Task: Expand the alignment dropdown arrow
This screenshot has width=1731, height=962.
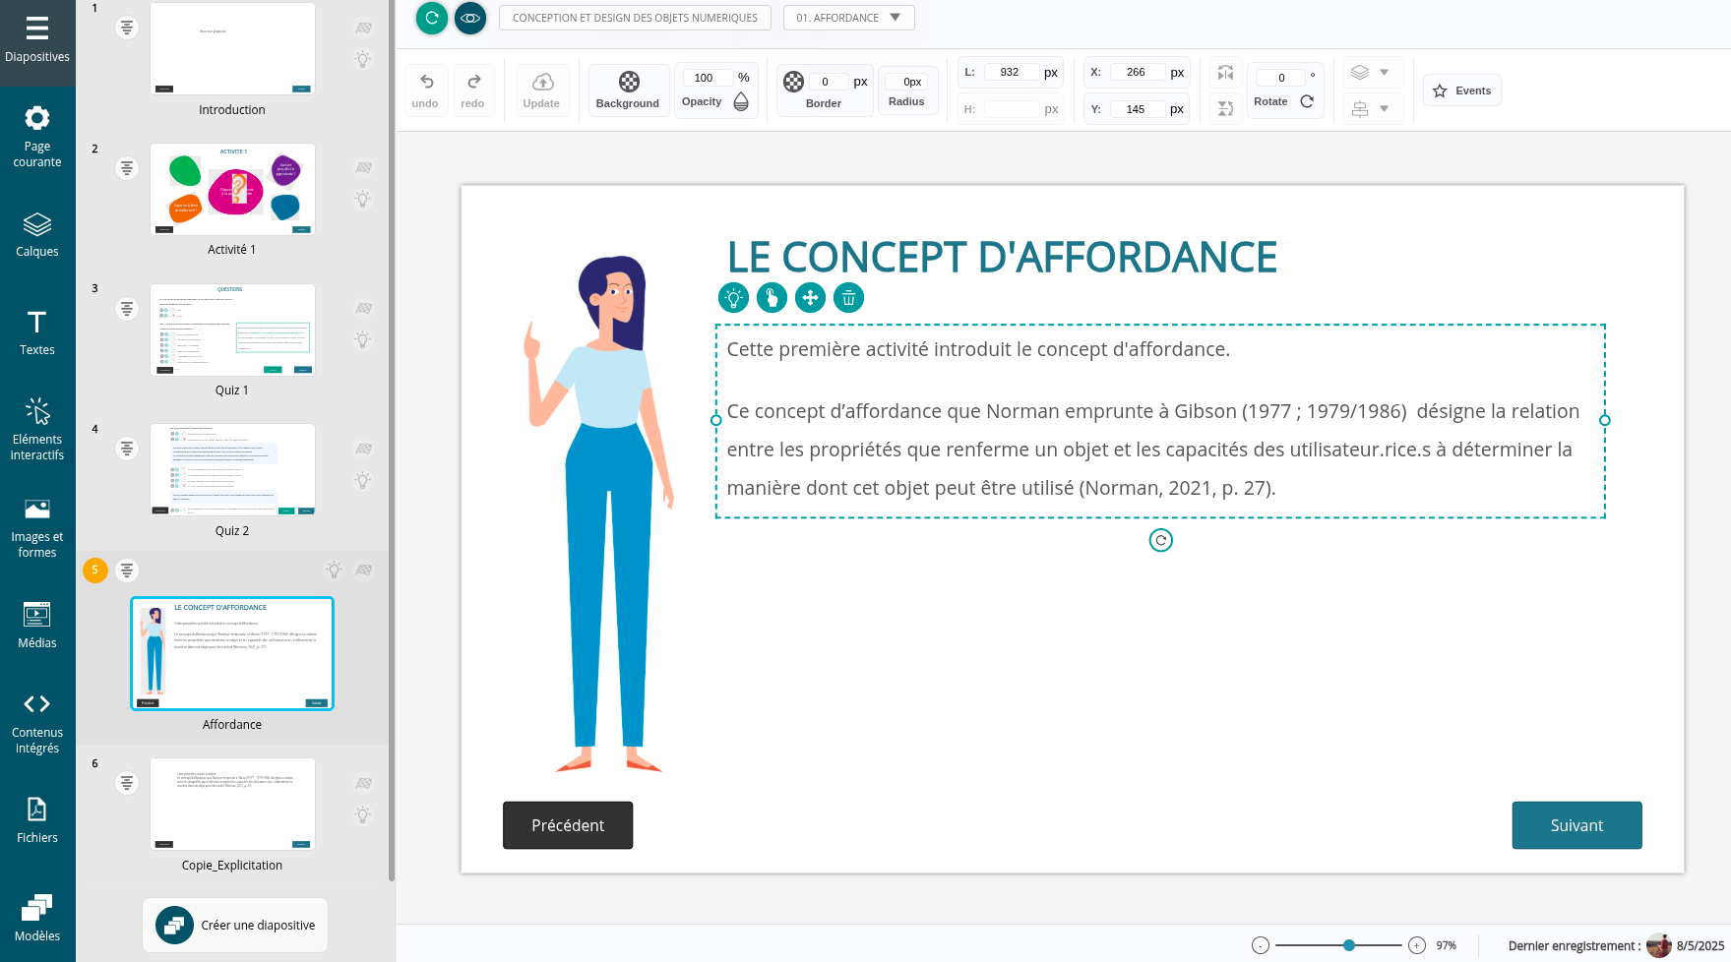Action: click(x=1384, y=108)
